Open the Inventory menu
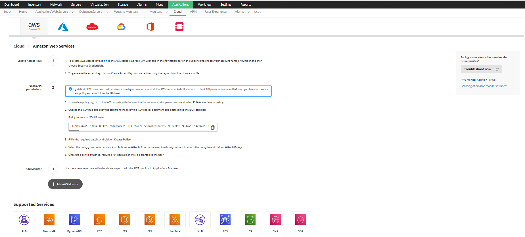Image resolution: width=525 pixels, height=237 pixels. click(35, 5)
